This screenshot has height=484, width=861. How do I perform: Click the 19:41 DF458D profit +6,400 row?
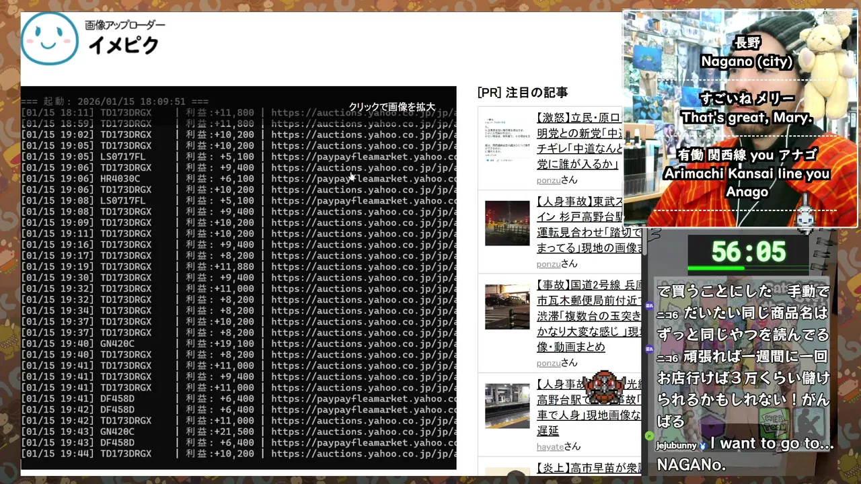238,399
